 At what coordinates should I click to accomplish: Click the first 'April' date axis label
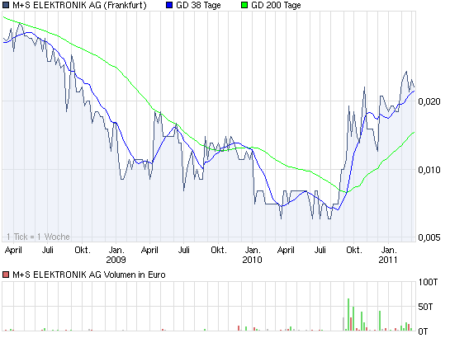coord(13,251)
